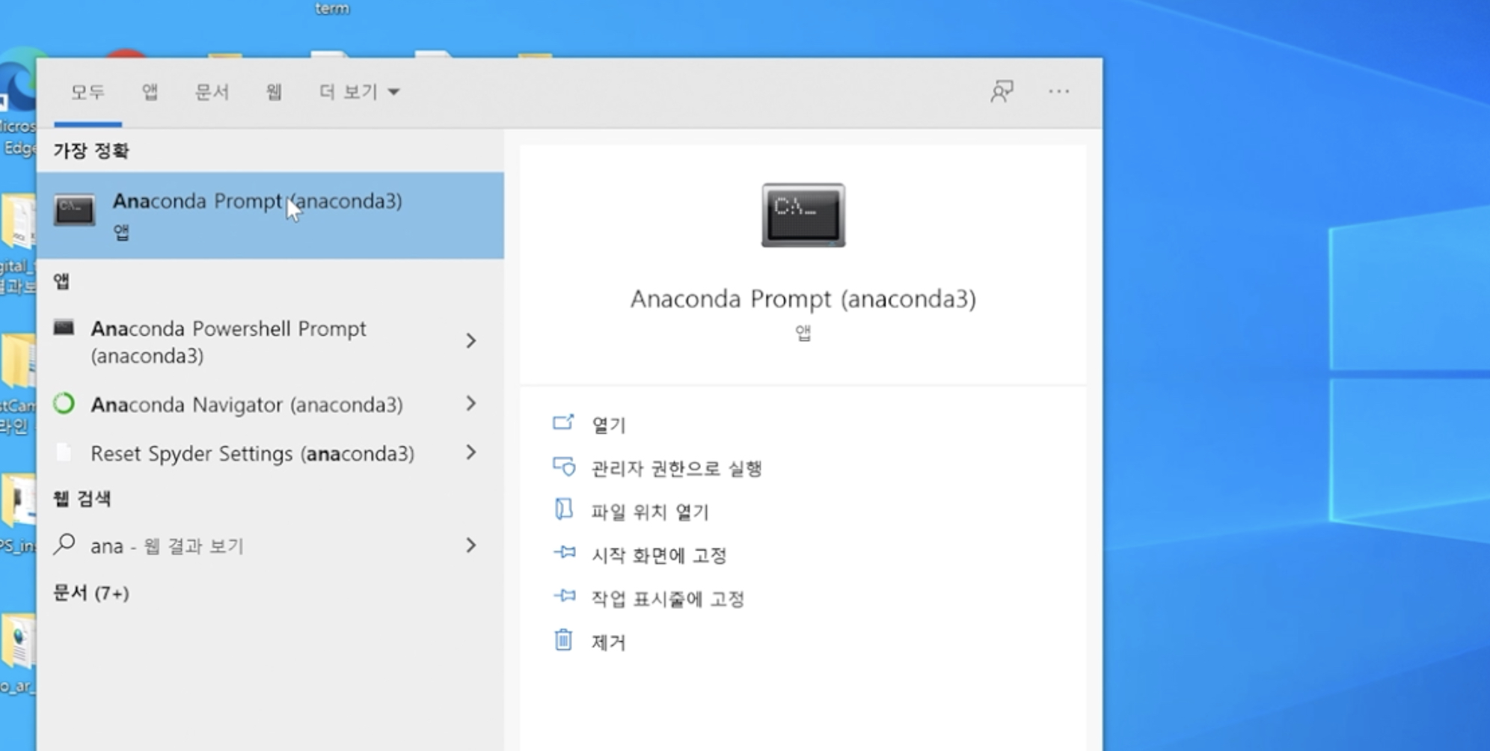1490x751 pixels.
Task: Click the Anaconda Powershell Prompt small icon
Action: click(64, 328)
